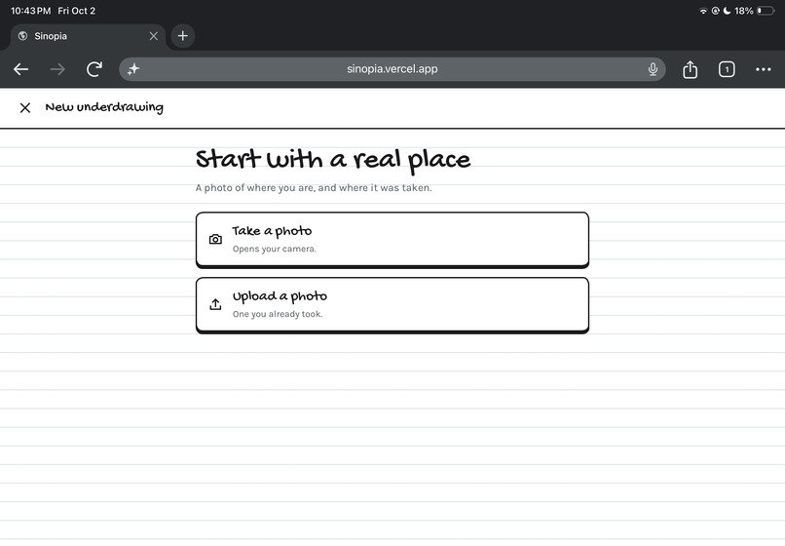
Task: Tap the sparkle icon in address bar
Action: [x=133, y=69]
